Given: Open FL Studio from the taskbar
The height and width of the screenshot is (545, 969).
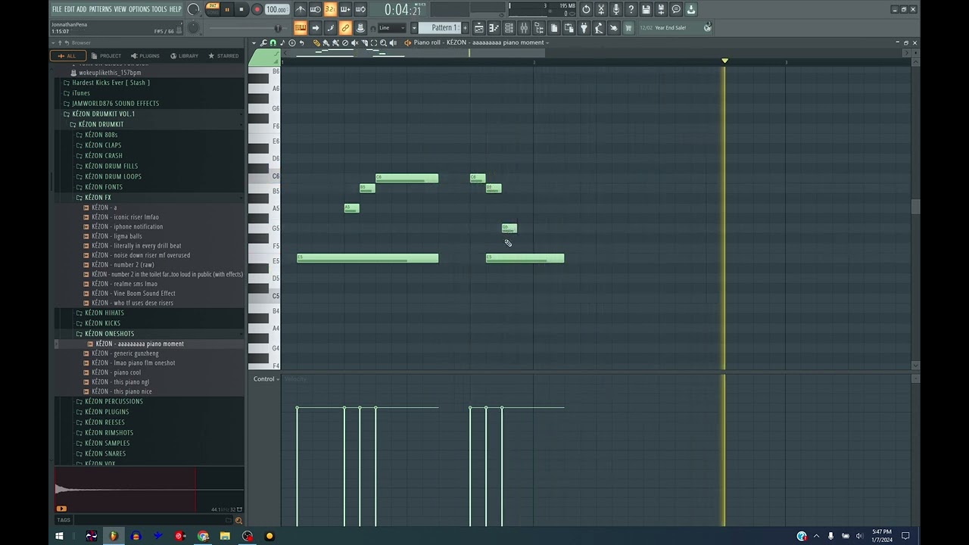Looking at the screenshot, I should pos(114,536).
